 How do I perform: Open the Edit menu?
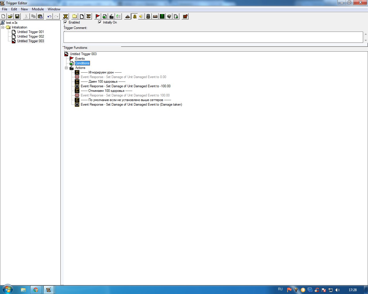[x=14, y=9]
